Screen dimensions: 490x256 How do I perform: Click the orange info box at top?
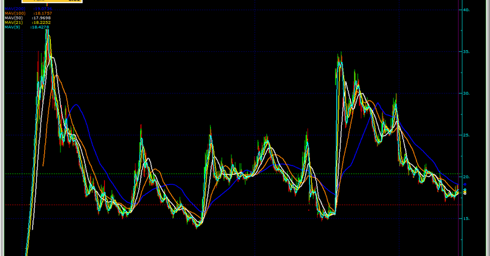pyautogui.click(x=52, y=1)
